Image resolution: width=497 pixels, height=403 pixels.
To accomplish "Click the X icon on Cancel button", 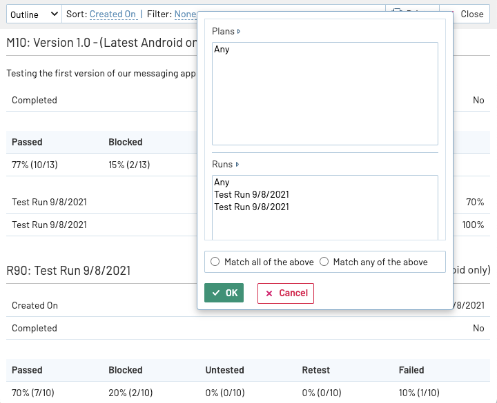I will (269, 293).
